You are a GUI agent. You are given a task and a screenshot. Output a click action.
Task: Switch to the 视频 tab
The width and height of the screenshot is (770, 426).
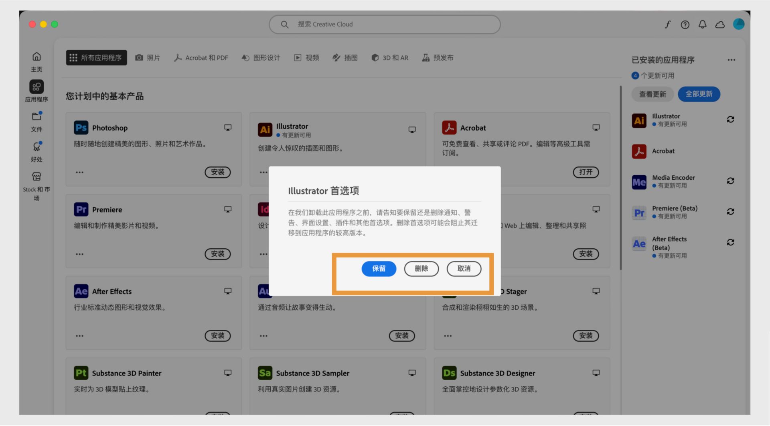[306, 58]
